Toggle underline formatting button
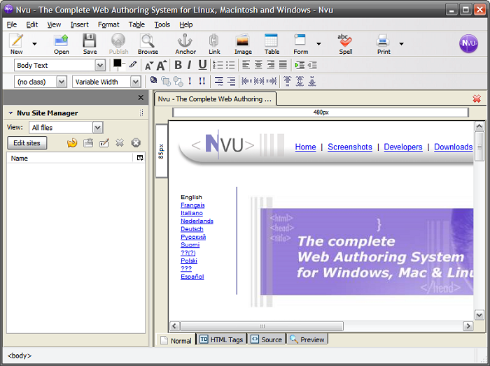The height and width of the screenshot is (366, 490). [202, 65]
